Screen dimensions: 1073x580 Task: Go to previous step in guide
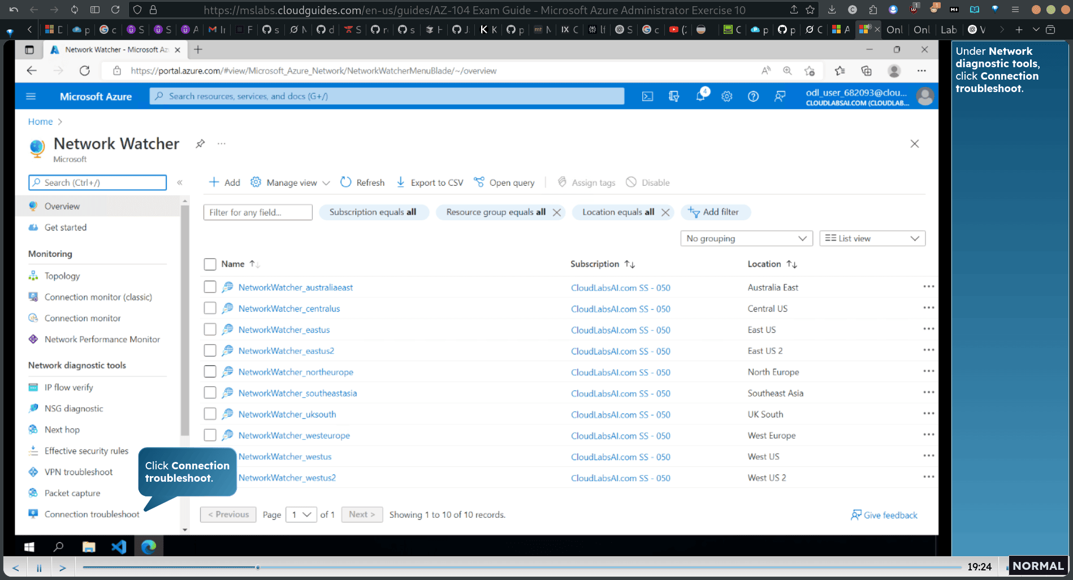point(15,568)
